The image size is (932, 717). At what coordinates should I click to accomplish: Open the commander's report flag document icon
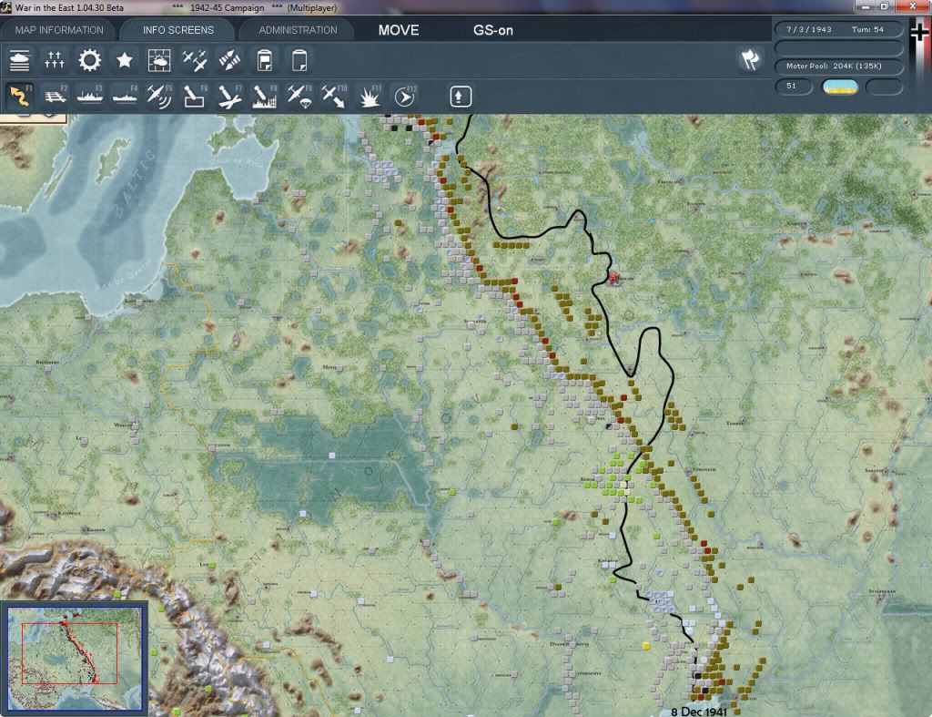coord(265,60)
